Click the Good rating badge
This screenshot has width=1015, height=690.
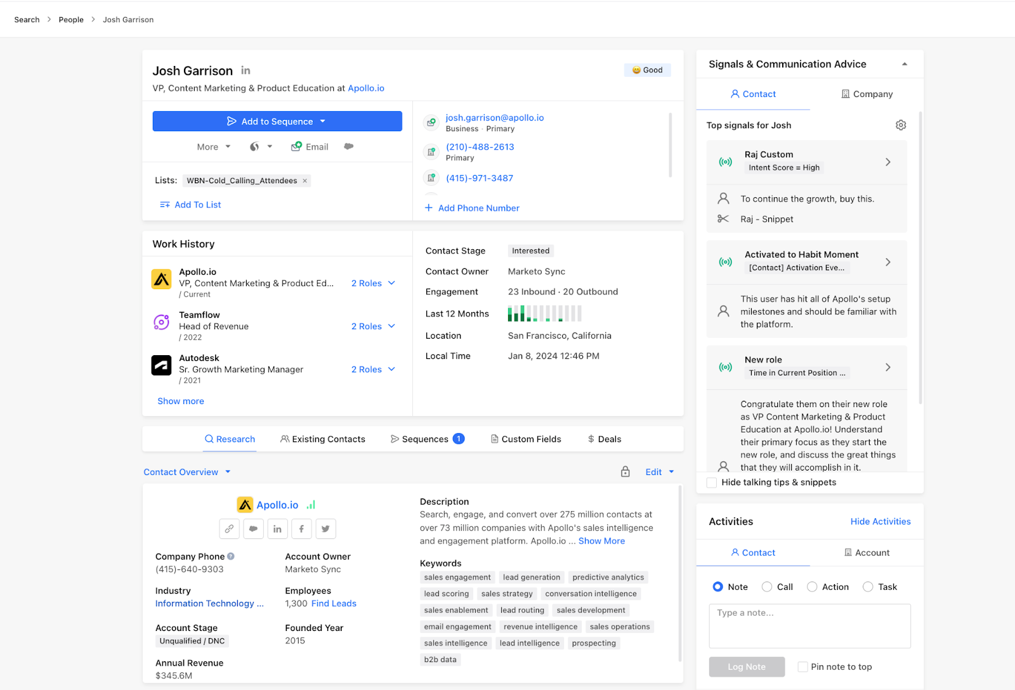(x=647, y=70)
